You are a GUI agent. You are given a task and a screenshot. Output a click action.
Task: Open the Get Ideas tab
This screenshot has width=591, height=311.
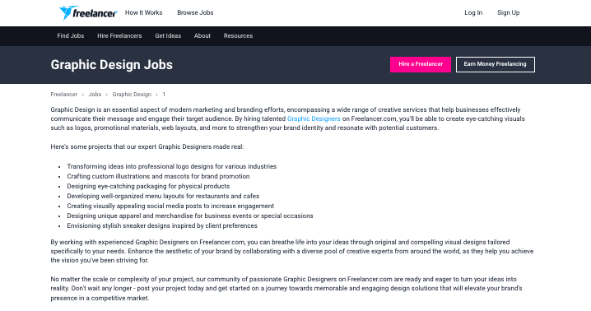coord(168,36)
